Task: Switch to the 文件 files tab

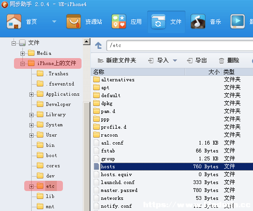Action: click(x=166, y=22)
